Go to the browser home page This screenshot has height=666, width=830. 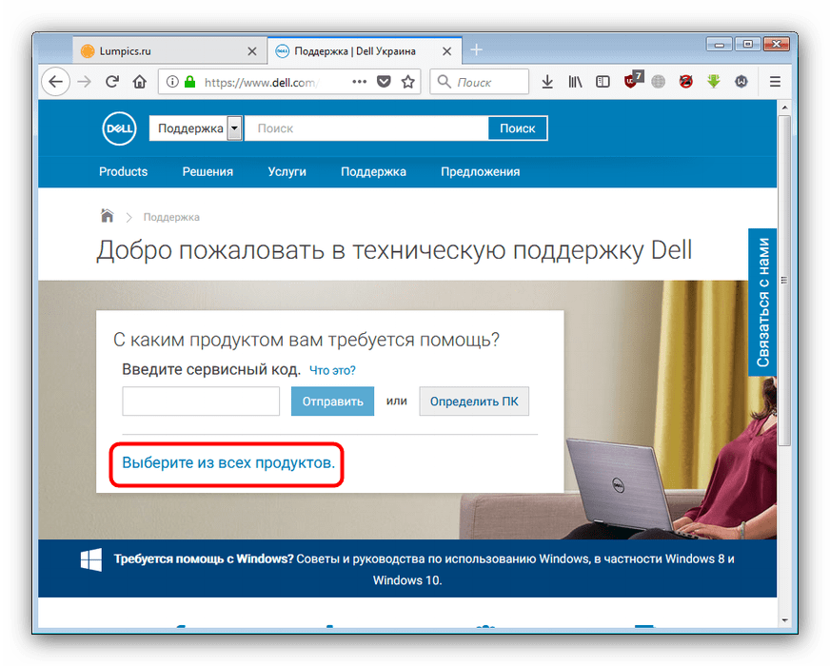pyautogui.click(x=140, y=82)
